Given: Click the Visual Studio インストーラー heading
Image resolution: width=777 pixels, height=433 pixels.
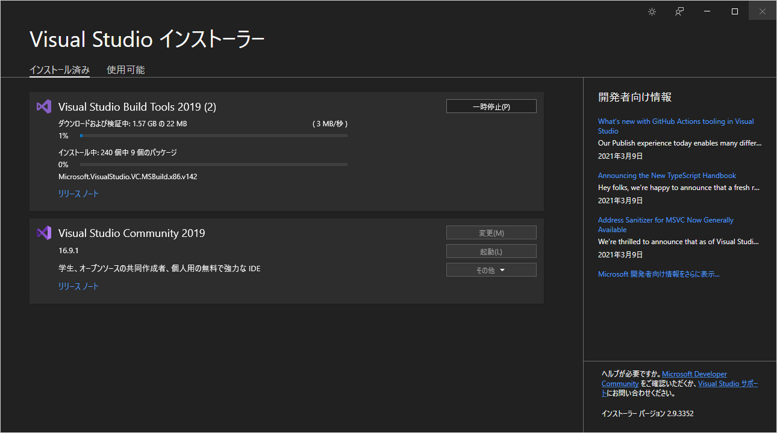Looking at the screenshot, I should point(147,40).
